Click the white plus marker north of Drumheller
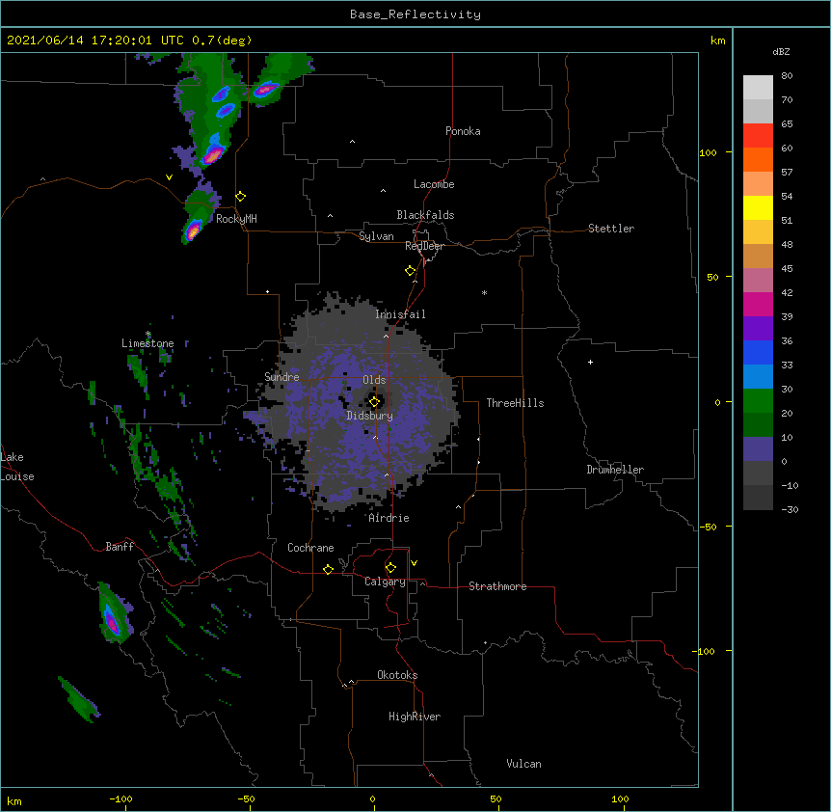This screenshot has height=812, width=831. [590, 362]
